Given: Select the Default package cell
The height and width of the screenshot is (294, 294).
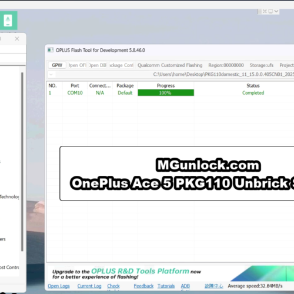Looking at the screenshot, I should point(125,93).
